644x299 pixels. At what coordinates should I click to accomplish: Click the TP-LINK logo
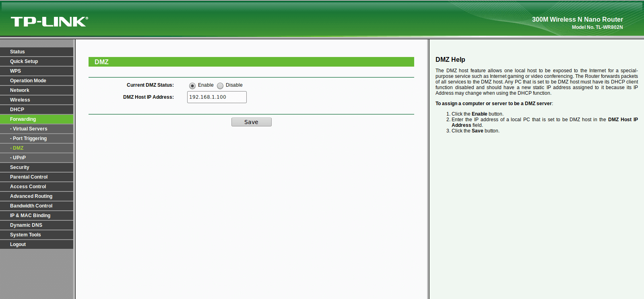(49, 21)
